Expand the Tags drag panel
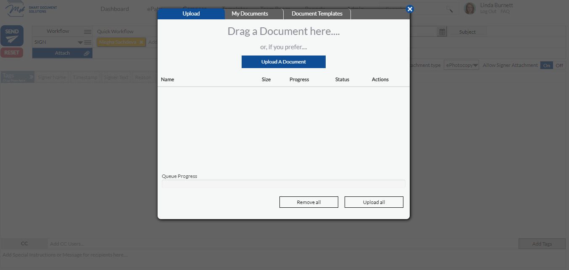 click(x=30, y=77)
